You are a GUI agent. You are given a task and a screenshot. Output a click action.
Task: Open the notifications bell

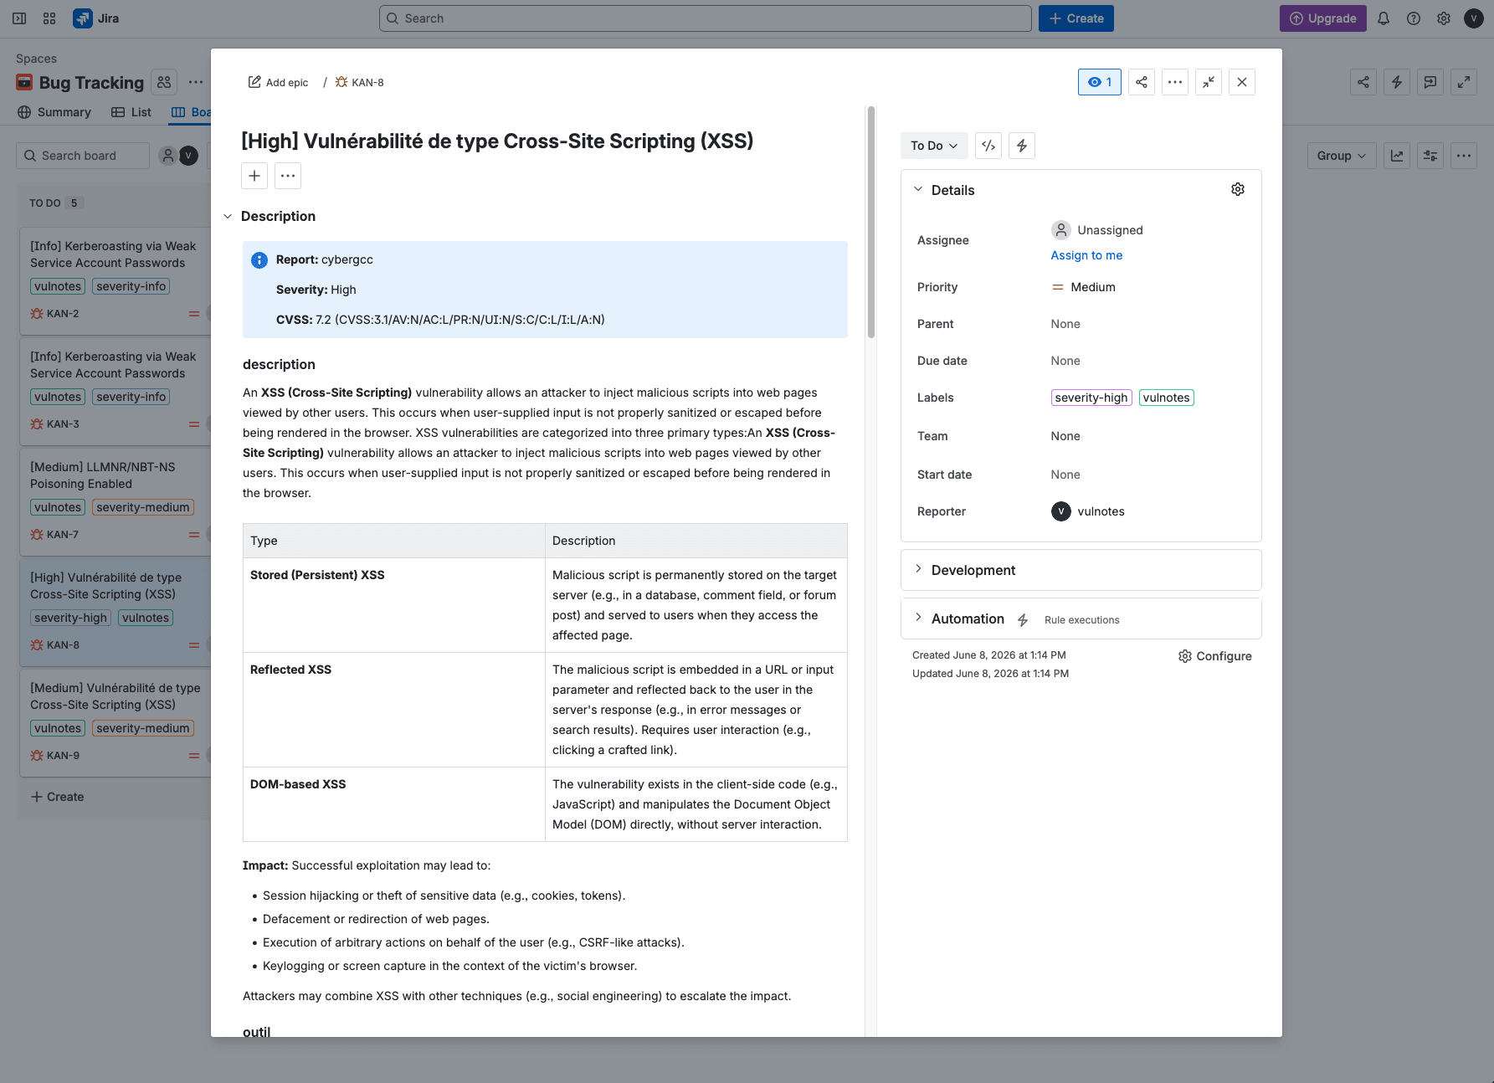(x=1384, y=18)
